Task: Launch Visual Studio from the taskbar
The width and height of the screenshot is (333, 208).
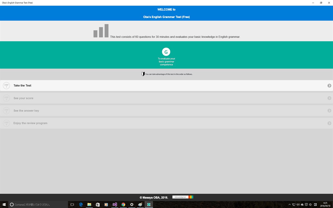Action: tap(115, 204)
